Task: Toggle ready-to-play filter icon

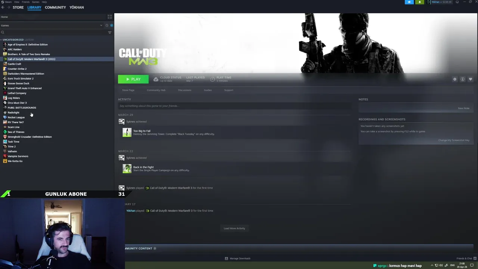Action: pyautogui.click(x=111, y=25)
